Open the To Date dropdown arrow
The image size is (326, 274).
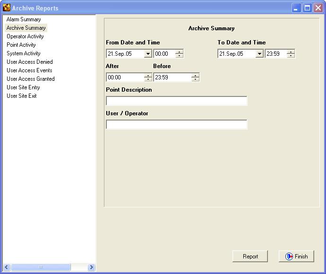point(259,54)
